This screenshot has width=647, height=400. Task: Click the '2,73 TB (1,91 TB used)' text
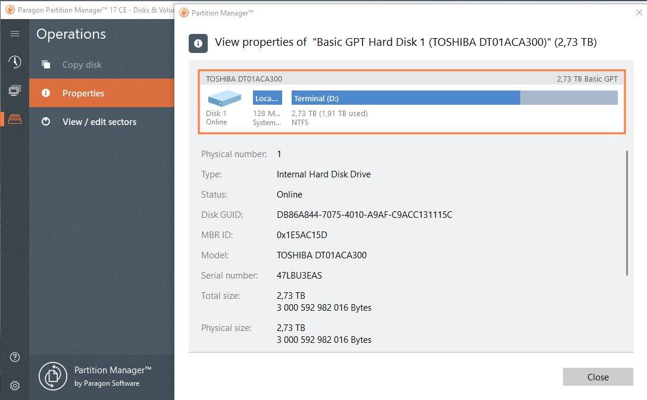pos(329,113)
